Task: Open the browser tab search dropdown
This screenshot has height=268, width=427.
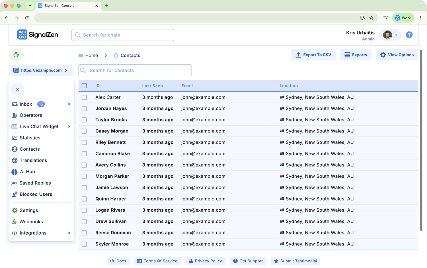Action: 30,6
